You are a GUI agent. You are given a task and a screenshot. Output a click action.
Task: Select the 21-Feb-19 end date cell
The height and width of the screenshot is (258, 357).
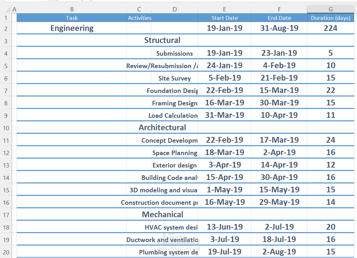point(279,78)
